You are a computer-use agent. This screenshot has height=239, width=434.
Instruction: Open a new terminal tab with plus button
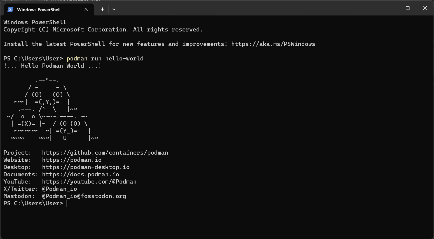(x=102, y=9)
